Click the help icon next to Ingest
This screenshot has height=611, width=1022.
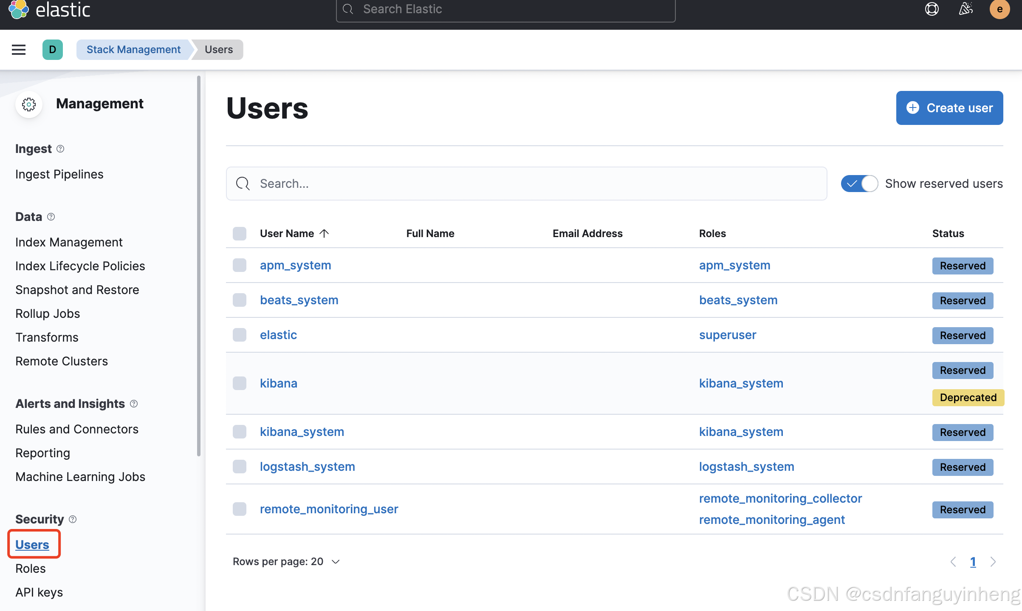click(x=60, y=149)
